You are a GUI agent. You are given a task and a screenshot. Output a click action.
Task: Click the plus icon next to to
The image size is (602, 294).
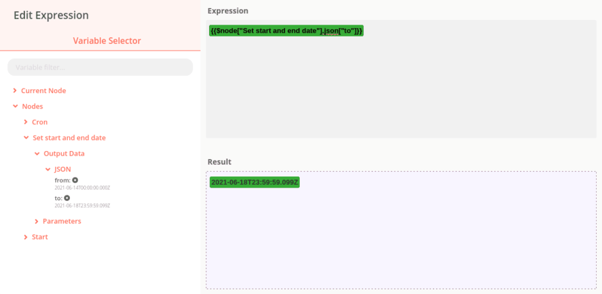tap(67, 198)
